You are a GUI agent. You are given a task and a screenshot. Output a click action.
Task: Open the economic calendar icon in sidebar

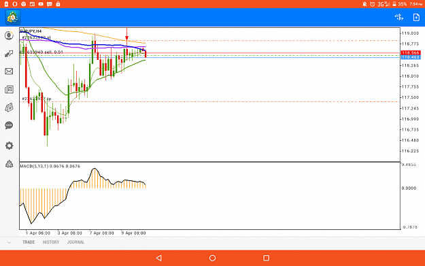click(x=9, y=107)
